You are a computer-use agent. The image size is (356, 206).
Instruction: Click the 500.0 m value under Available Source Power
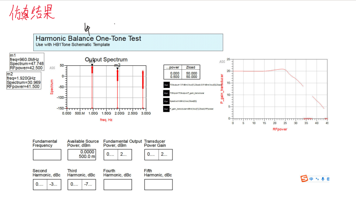(87, 156)
